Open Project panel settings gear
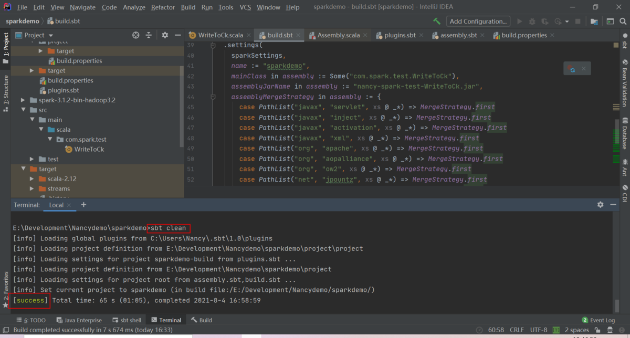 [x=165, y=35]
